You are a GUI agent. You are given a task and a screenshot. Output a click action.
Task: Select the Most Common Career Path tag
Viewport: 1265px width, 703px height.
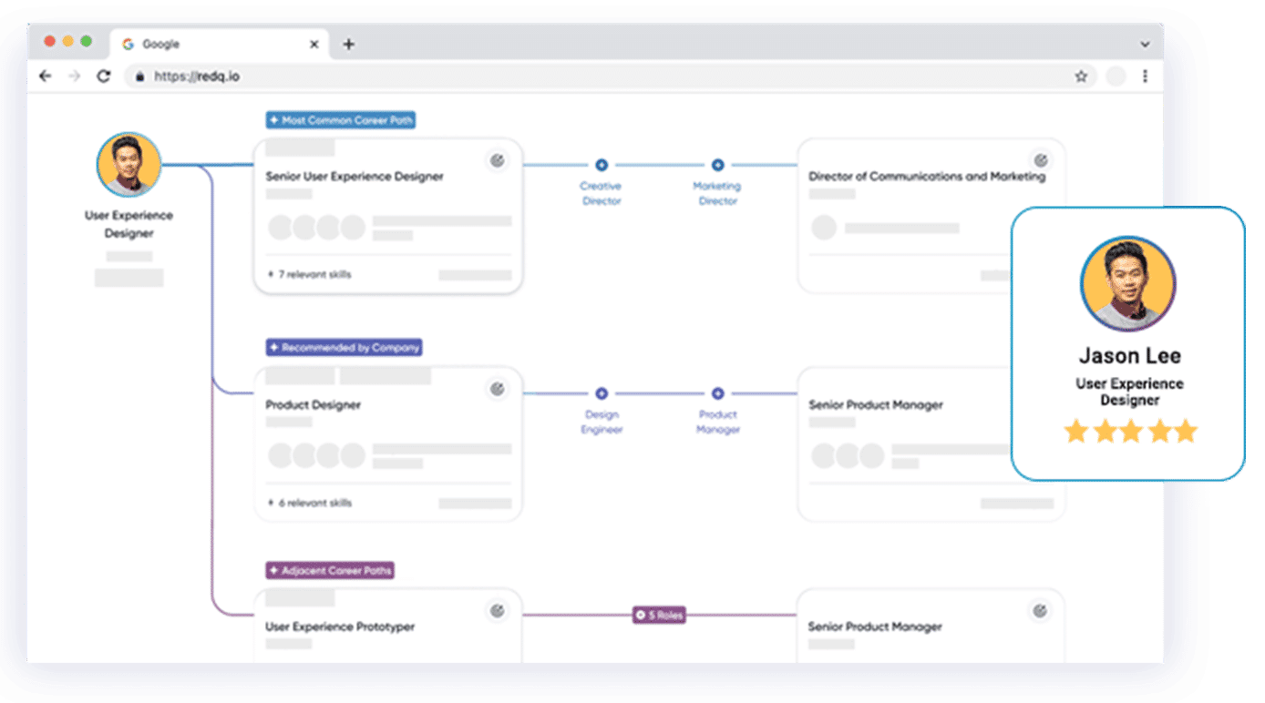pyautogui.click(x=341, y=120)
